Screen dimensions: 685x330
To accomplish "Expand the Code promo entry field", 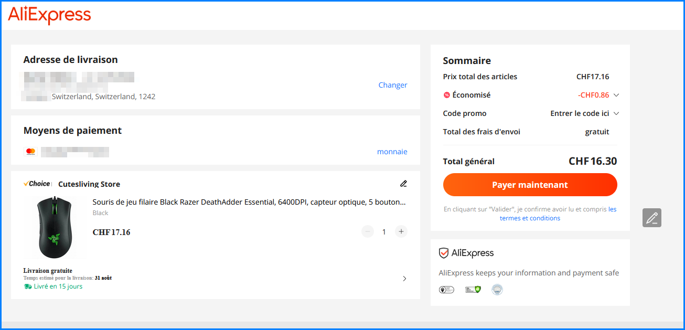I will tap(616, 113).
